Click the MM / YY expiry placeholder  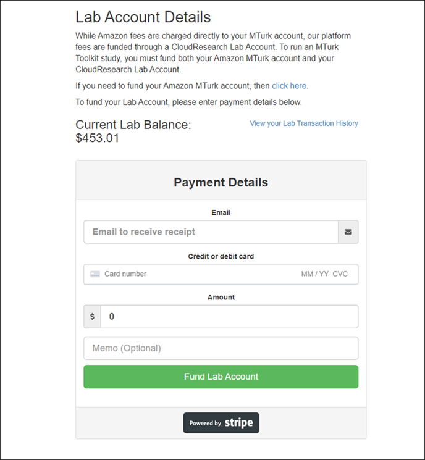(x=314, y=274)
